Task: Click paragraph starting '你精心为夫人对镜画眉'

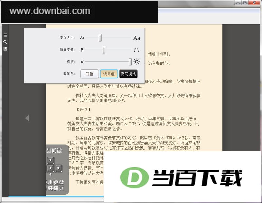Action: coord(134,98)
